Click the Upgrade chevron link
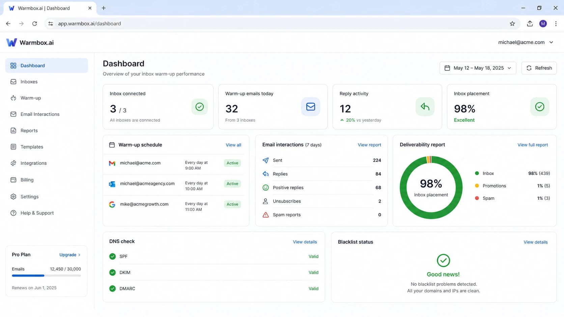Screen dimensions: 564x317 click(70, 255)
